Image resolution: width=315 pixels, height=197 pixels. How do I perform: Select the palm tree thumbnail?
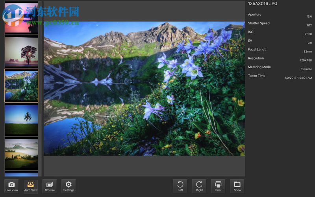(x=21, y=120)
